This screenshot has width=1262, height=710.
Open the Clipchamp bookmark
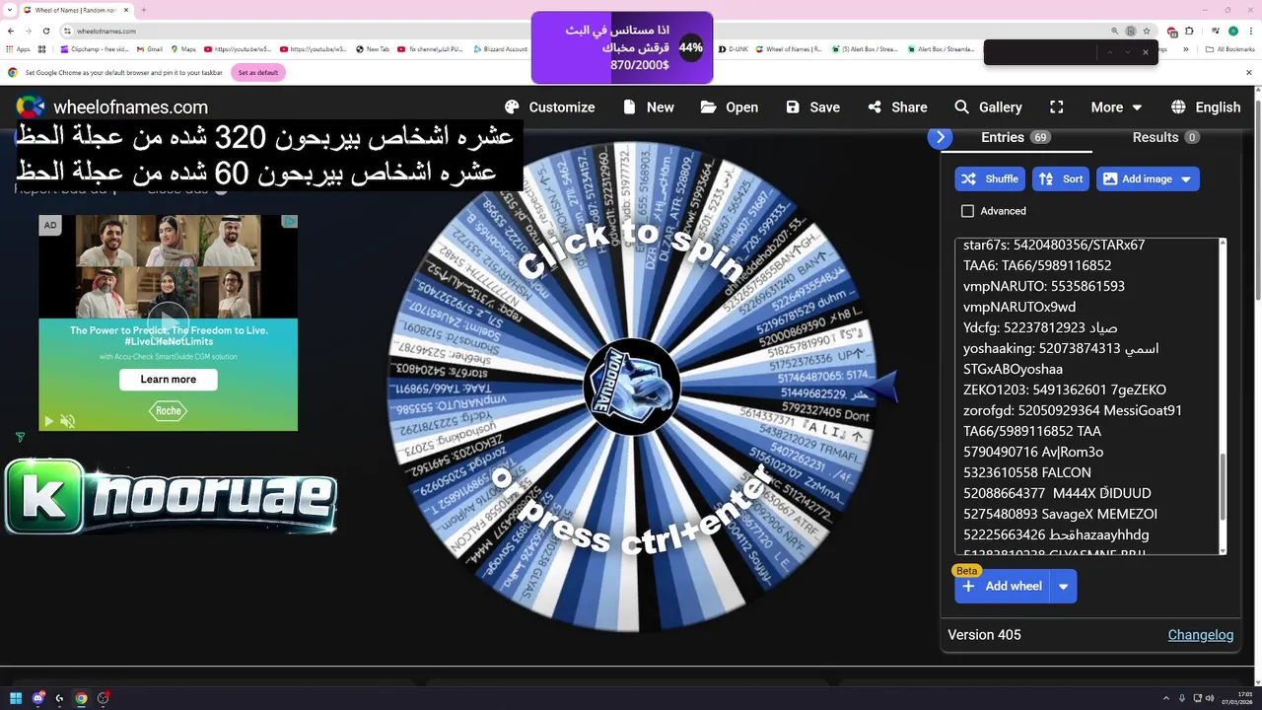click(x=95, y=48)
